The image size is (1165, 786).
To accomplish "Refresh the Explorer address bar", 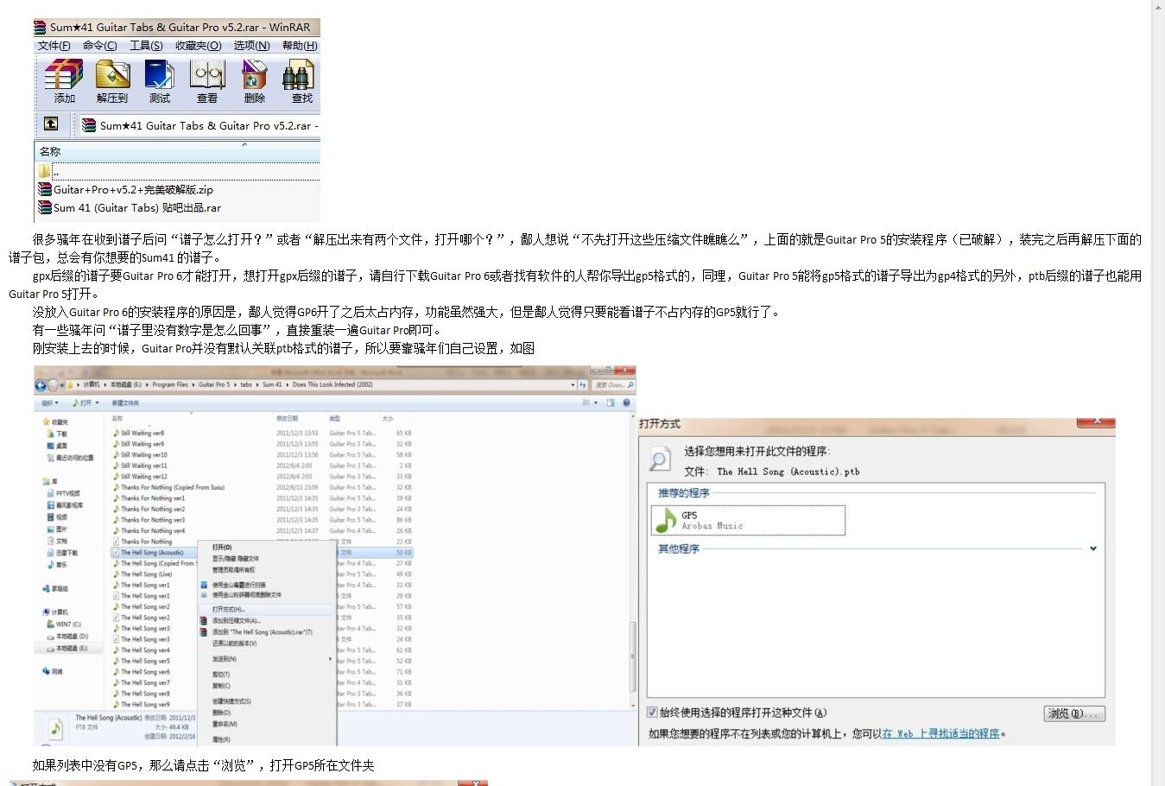I will (582, 384).
